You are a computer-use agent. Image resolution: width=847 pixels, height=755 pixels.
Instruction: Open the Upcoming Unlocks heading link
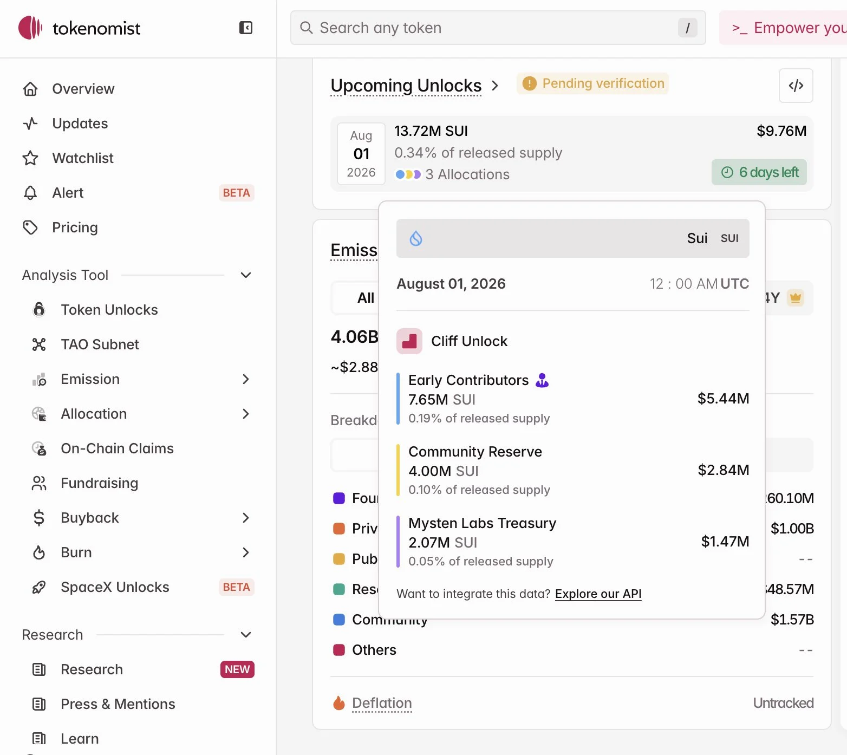point(406,86)
